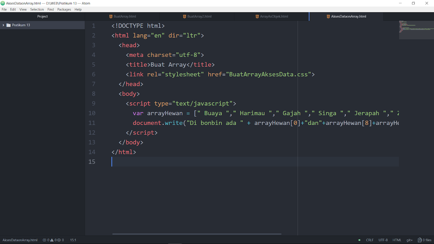The height and width of the screenshot is (244, 434).
Task: Click the Atom logo in the title bar
Action: pos(2,3)
